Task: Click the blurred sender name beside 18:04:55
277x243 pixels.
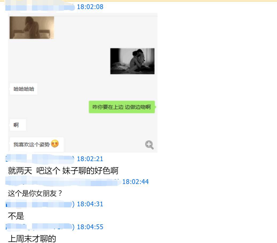Action: [39, 227]
